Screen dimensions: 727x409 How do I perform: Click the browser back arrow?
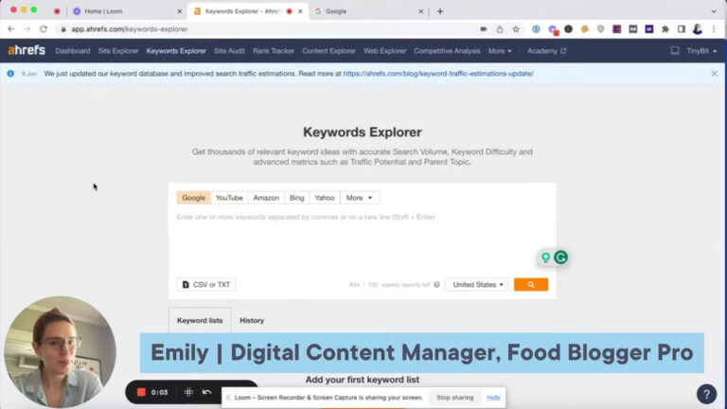[11, 28]
